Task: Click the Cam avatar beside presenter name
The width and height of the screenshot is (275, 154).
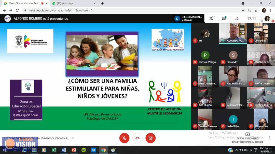Action: [x=8, y=18]
